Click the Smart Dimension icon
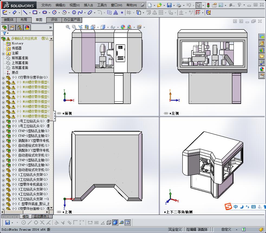This screenshot has width=266, height=233. 14,12
